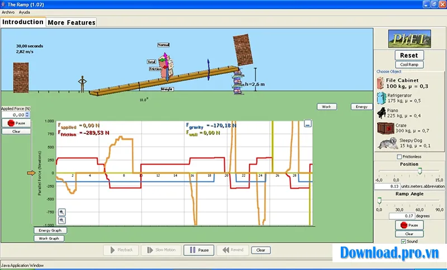Pick the Piano object
This screenshot has height=270, width=447.
pyautogui.click(x=408, y=113)
